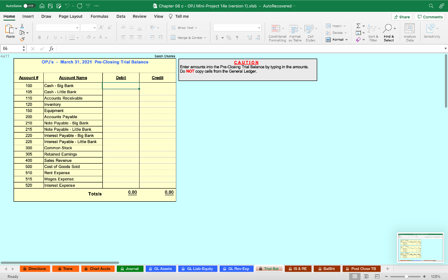The height and width of the screenshot is (280, 448).
Task: Toggle the AutoSave switch
Action: click(x=29, y=6)
